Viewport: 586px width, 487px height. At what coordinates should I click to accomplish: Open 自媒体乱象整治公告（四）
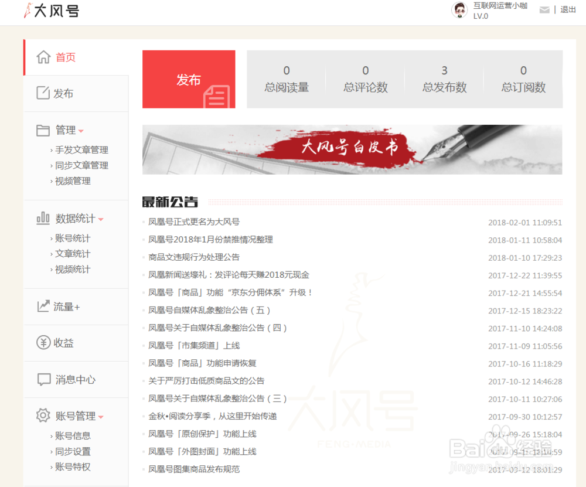tap(217, 328)
